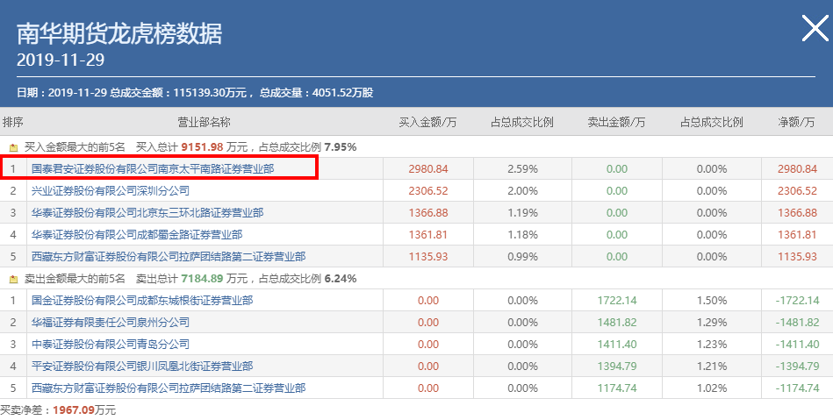Click the 买卖净差 1967.09 value
The image size is (833, 420).
pyautogui.click(x=74, y=410)
